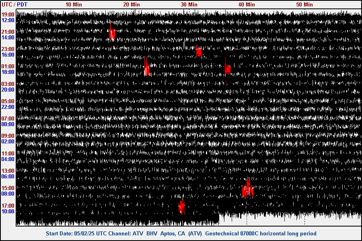Click 'Aptos, CA (ATV)' station text
The width and height of the screenshot is (362, 241).
tap(181, 234)
